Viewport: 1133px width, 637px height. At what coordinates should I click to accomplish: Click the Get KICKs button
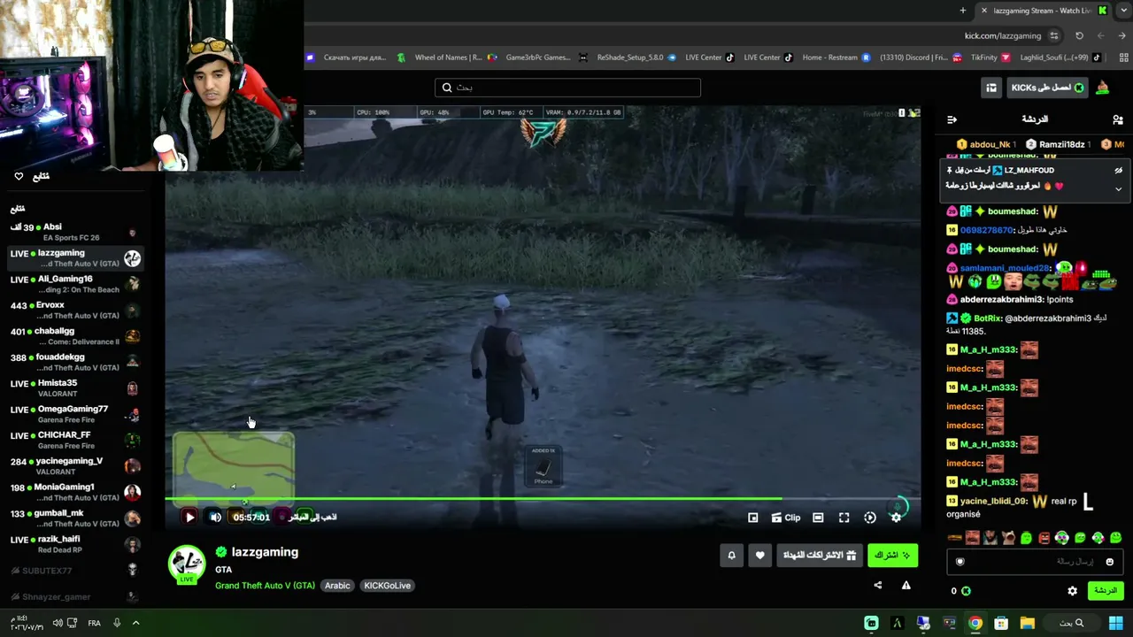coord(1047,88)
